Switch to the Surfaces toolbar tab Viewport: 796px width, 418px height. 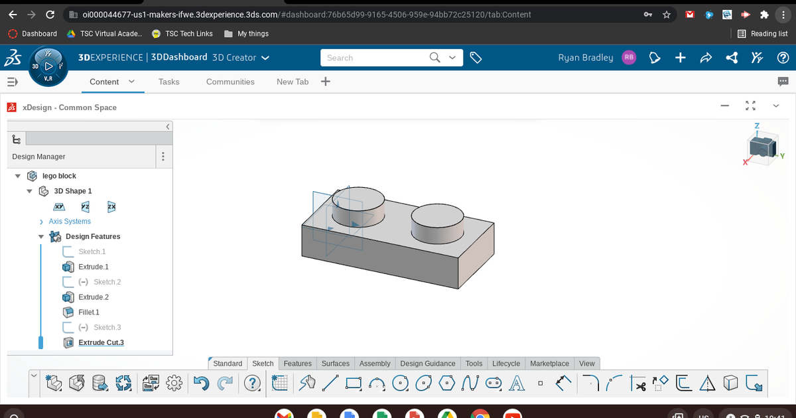(x=336, y=364)
